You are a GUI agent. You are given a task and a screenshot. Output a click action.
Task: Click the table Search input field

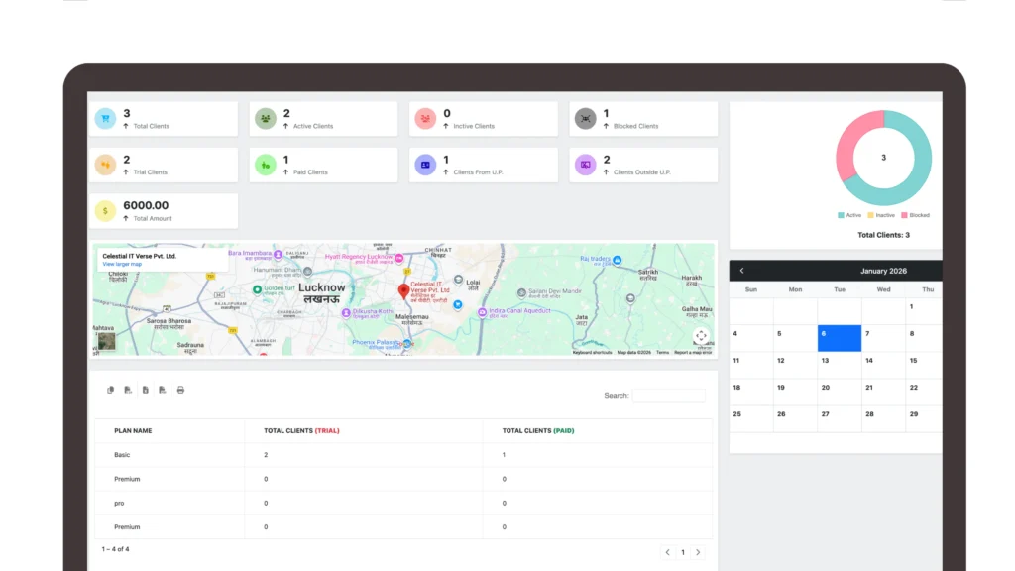(x=669, y=396)
